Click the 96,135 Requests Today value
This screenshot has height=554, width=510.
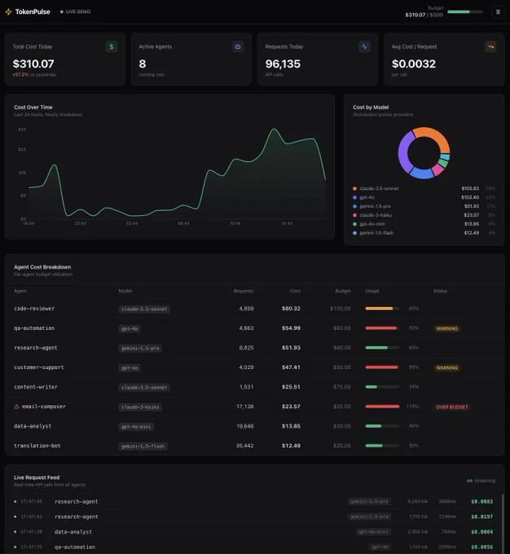coord(283,64)
